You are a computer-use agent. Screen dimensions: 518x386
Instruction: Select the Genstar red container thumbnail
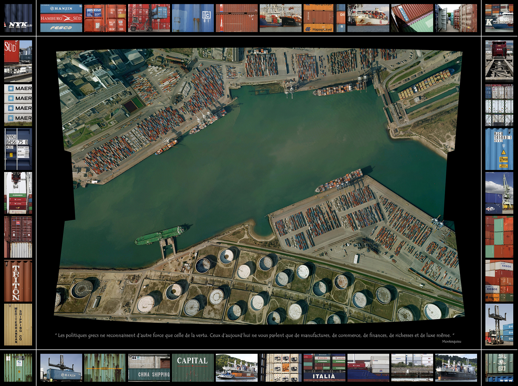click(105, 18)
